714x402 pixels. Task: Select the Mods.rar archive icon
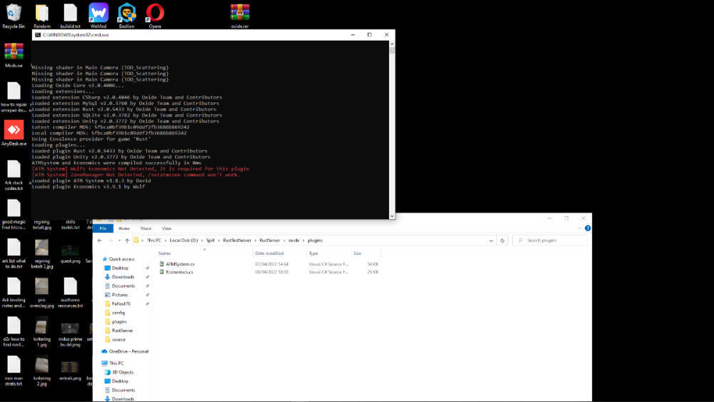pos(14,52)
